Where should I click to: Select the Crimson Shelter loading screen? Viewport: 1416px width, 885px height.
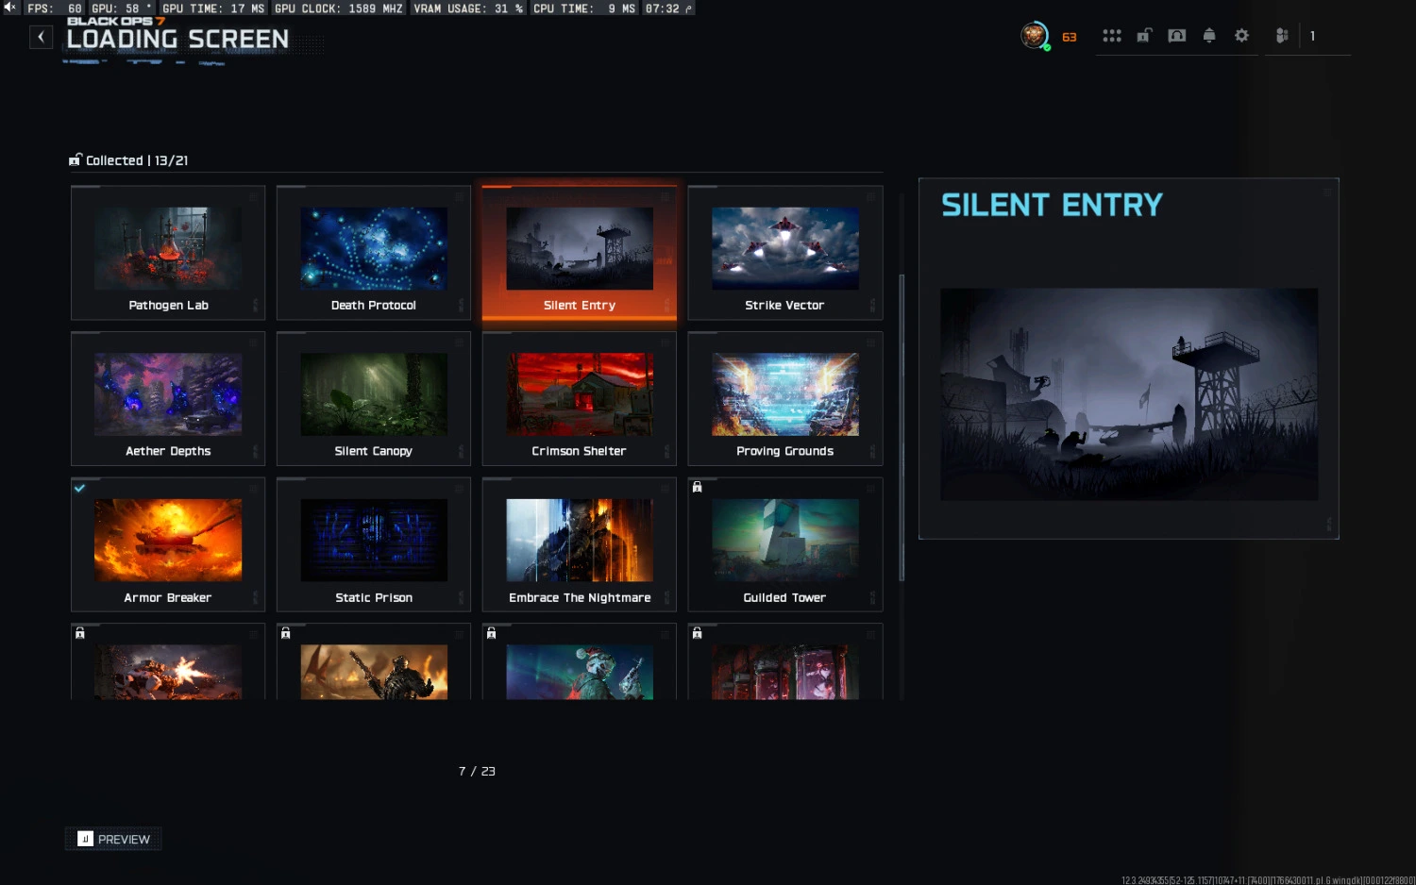[x=579, y=398]
